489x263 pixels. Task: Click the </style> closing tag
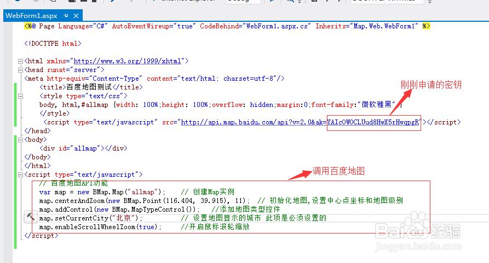[x=55, y=113]
